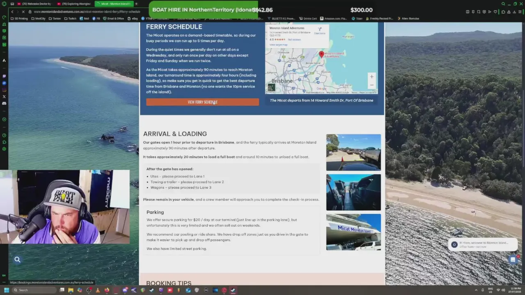Viewport: 525px width, 295px height.
Task: Open the ModCity bookmark folder
Action: tap(38, 18)
